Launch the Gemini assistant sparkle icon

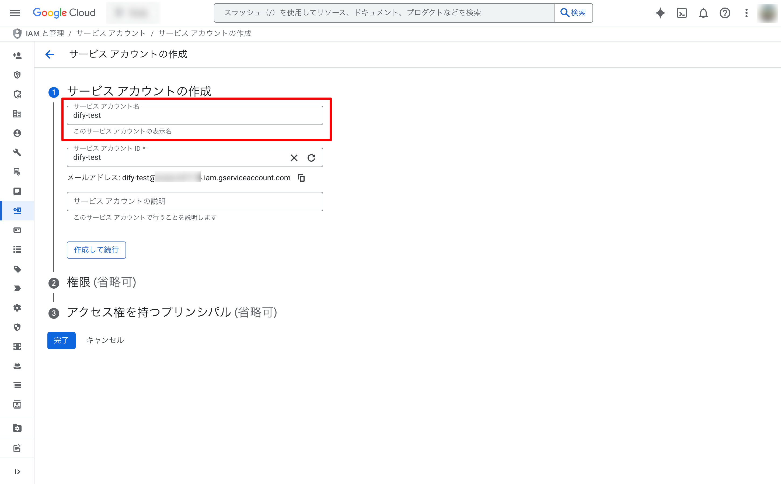click(x=660, y=13)
